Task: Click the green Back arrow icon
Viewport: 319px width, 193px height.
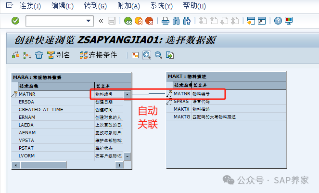Action: click(128, 21)
